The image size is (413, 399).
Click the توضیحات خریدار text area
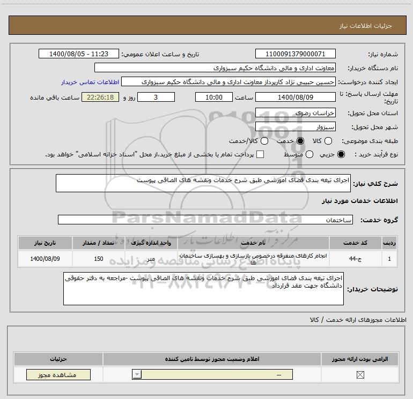[203, 289]
